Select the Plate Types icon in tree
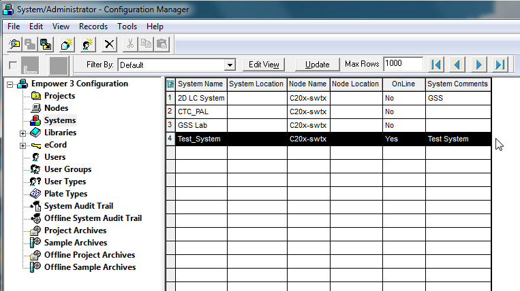This screenshot has width=520, height=291. tap(35, 194)
